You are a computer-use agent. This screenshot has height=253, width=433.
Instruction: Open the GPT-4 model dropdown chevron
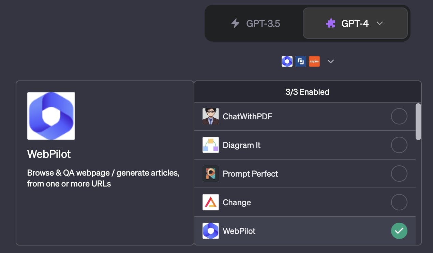coord(380,23)
